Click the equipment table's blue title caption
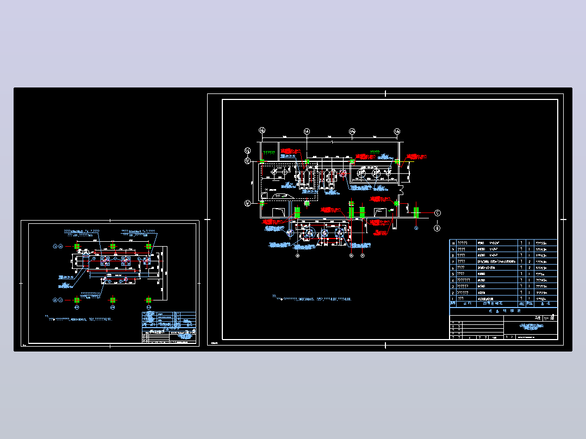 click(504, 310)
